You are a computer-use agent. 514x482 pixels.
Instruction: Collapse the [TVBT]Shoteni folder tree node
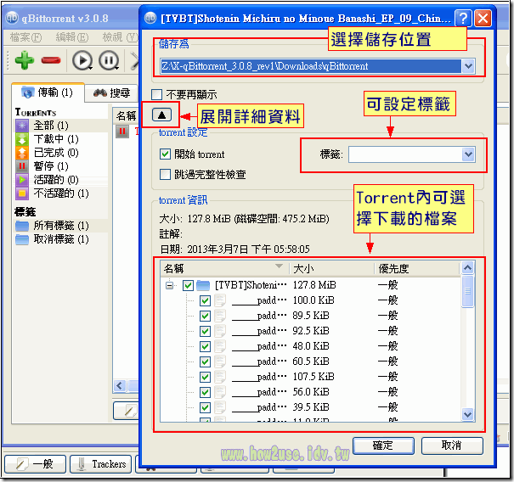point(171,286)
